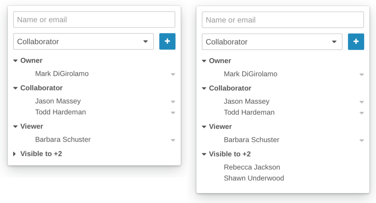376x203 pixels.
Task: Open Mark DiGirolamo's role arrow in right panel
Action: (362, 74)
